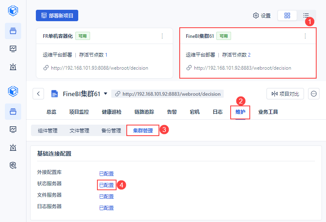Select project management icon in lower sidebar
326x222 pixels.
tap(13, 112)
